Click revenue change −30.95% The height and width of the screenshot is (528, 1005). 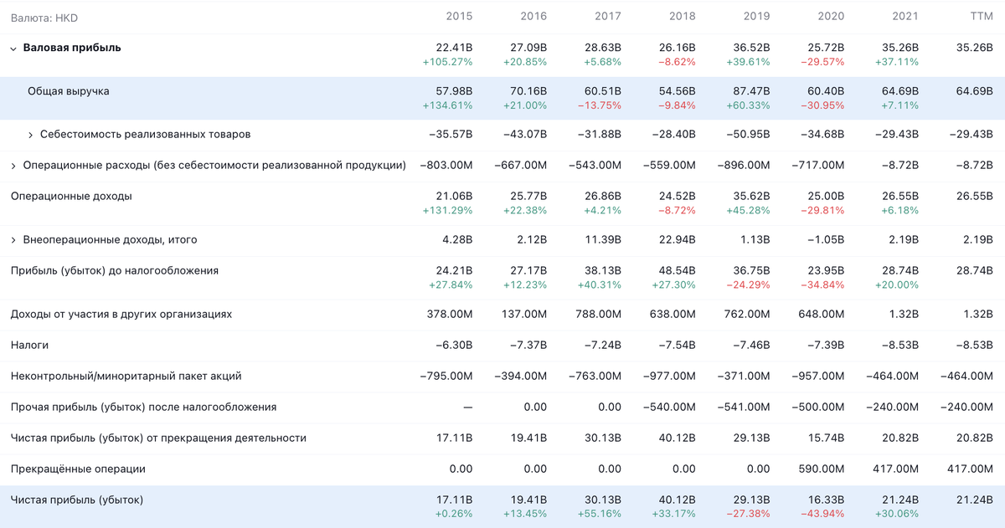pos(824,105)
